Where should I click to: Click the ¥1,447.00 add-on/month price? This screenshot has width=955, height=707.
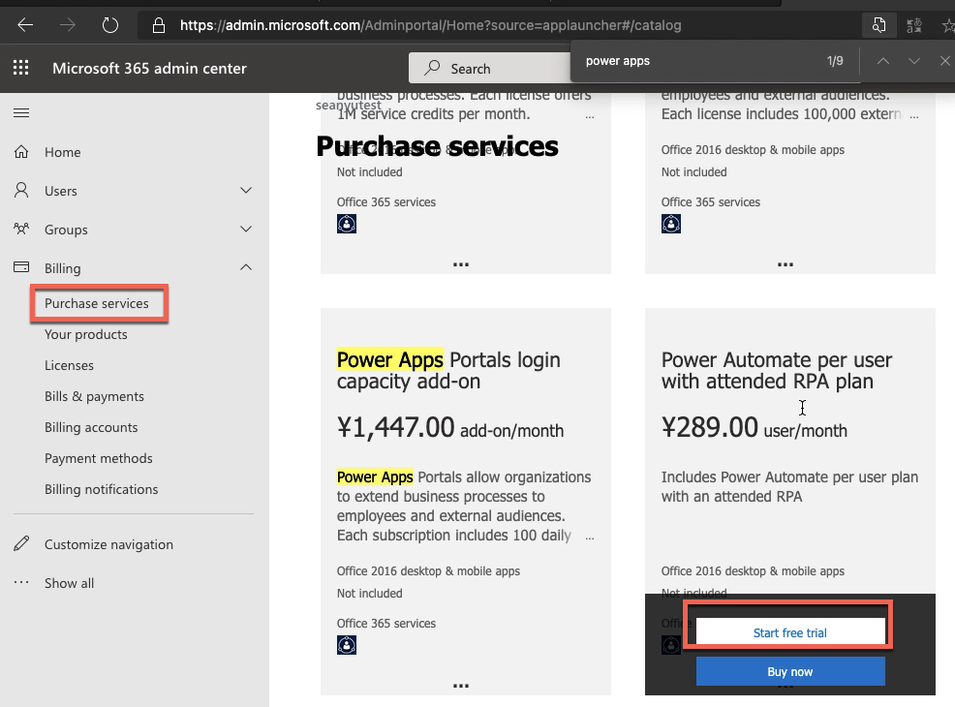450,427
